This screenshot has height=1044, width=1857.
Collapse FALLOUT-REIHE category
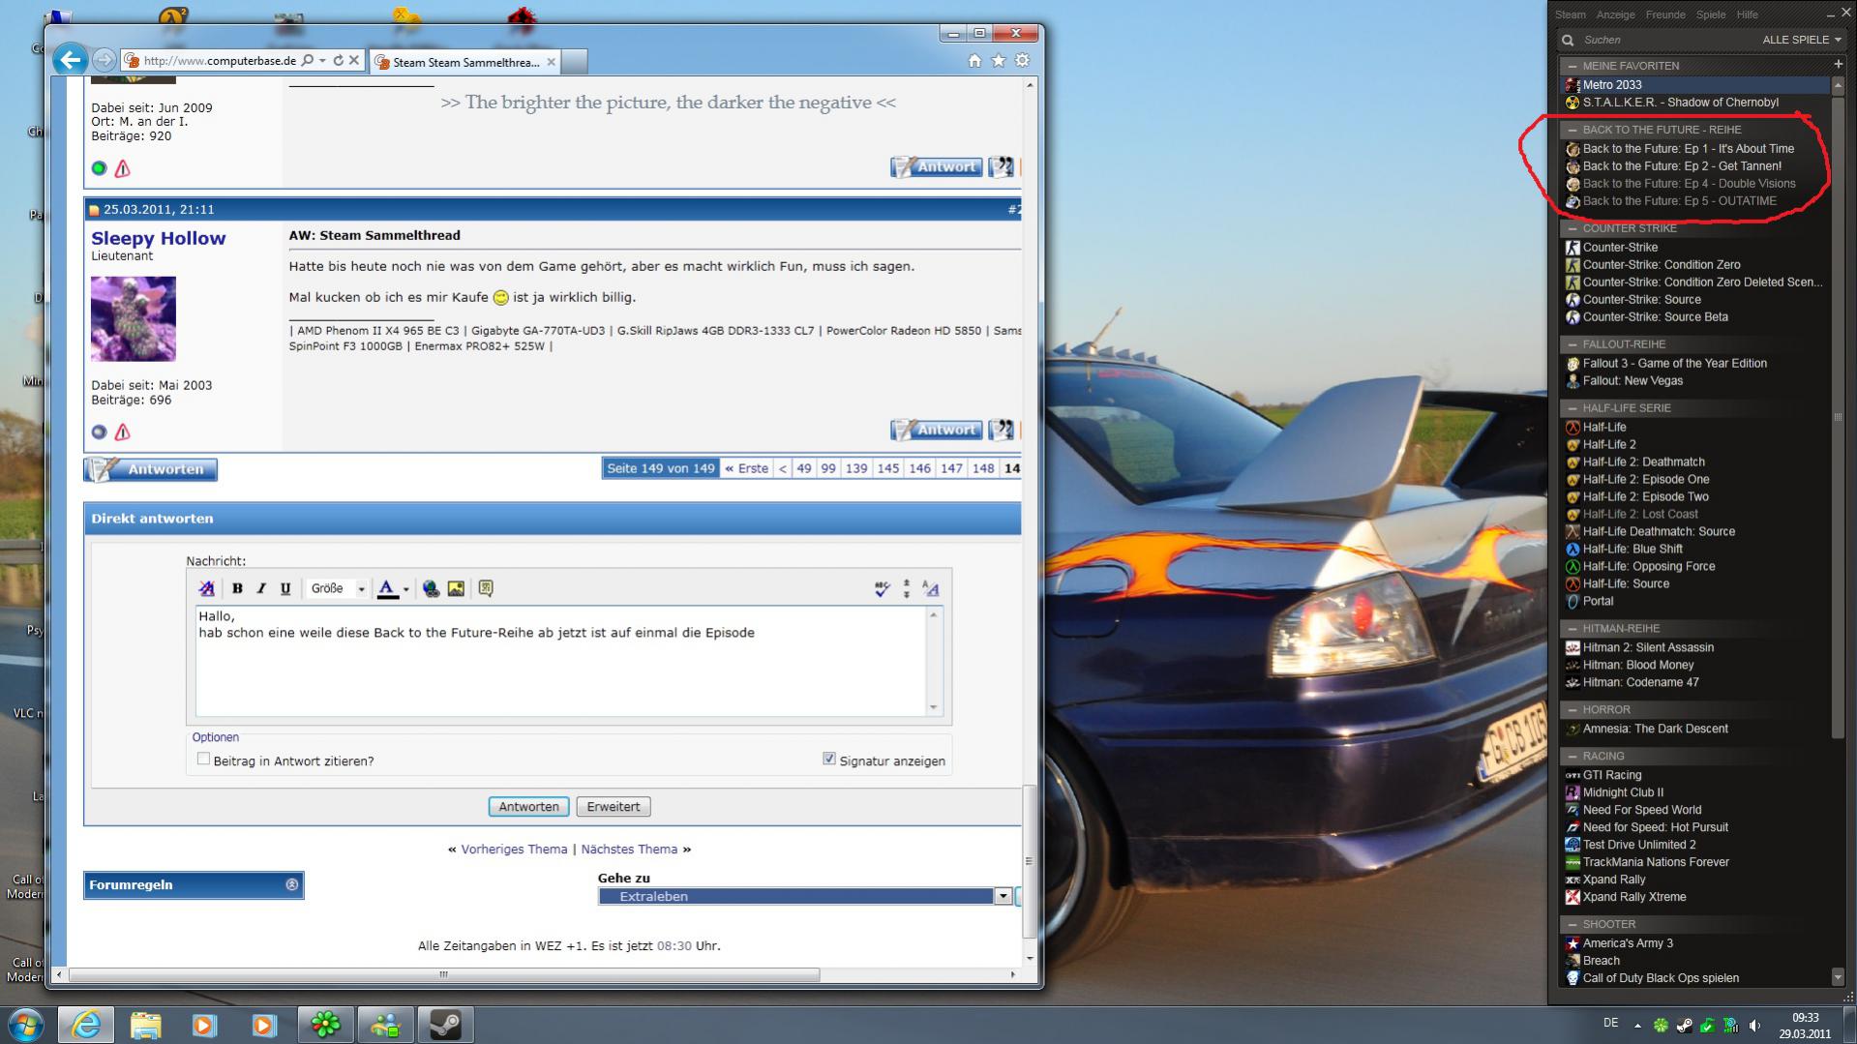click(x=1572, y=344)
